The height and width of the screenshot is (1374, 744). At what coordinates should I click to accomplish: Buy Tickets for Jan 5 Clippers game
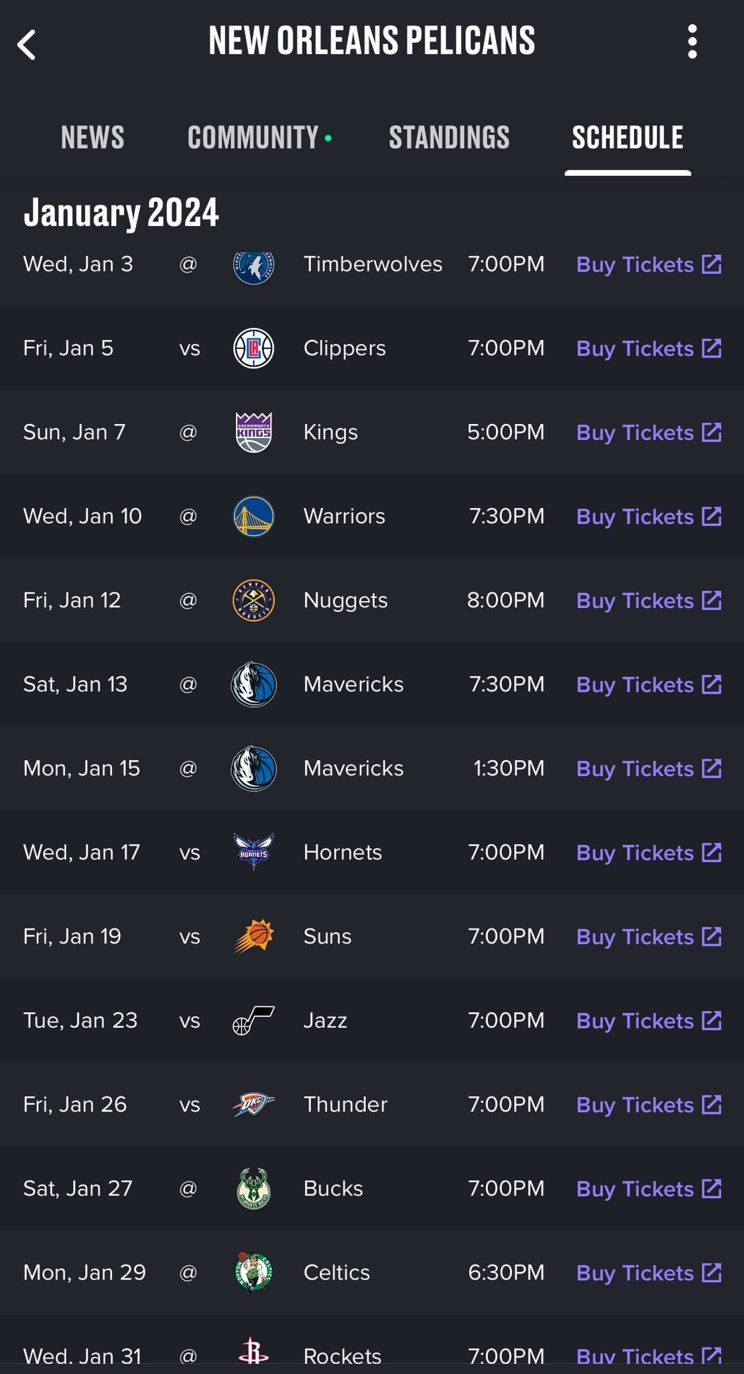coord(648,349)
